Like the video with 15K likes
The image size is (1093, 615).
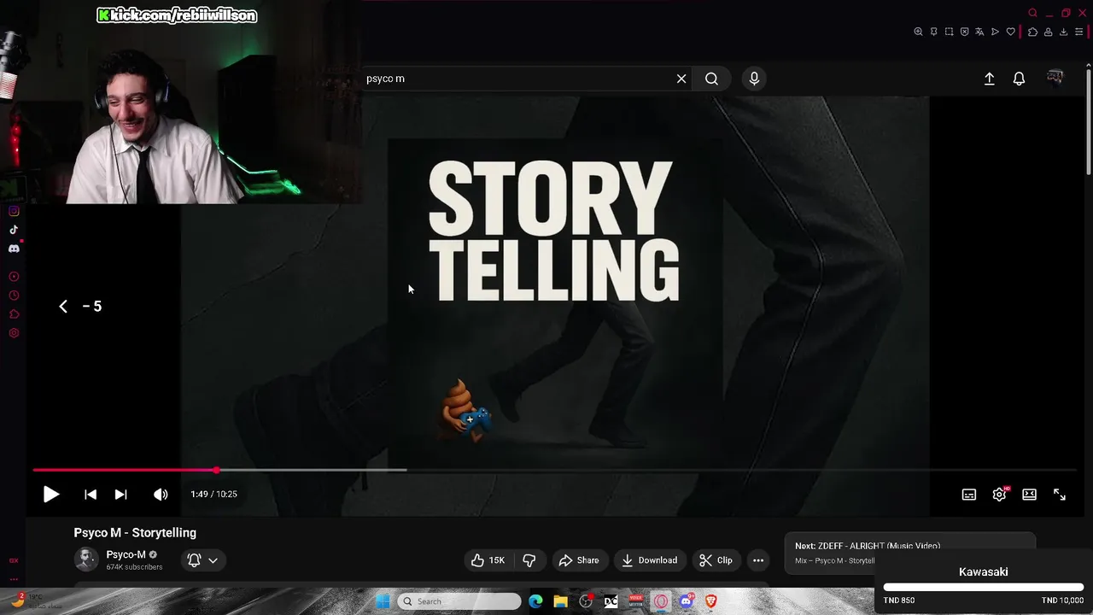click(488, 560)
